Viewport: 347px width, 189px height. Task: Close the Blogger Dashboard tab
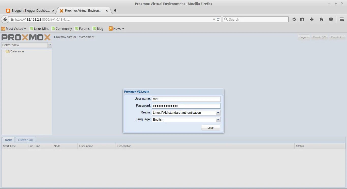pyautogui.click(x=53, y=11)
